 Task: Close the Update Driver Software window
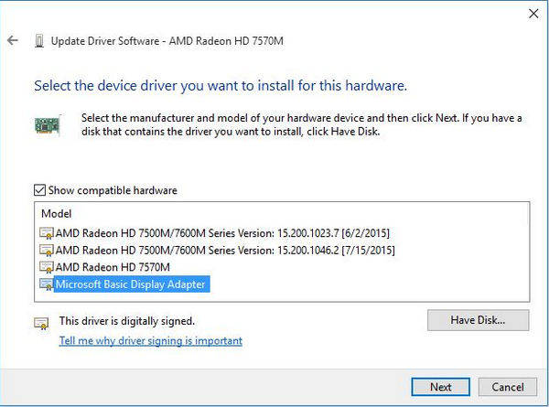click(533, 14)
